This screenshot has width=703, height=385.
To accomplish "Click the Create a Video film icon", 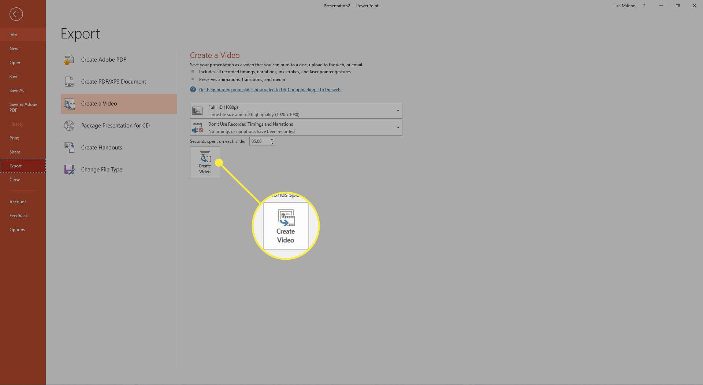I will (69, 104).
